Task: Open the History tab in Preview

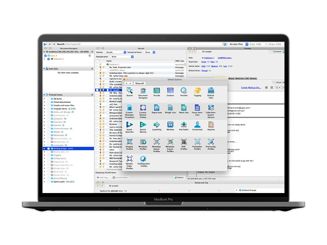Action: click(x=253, y=78)
